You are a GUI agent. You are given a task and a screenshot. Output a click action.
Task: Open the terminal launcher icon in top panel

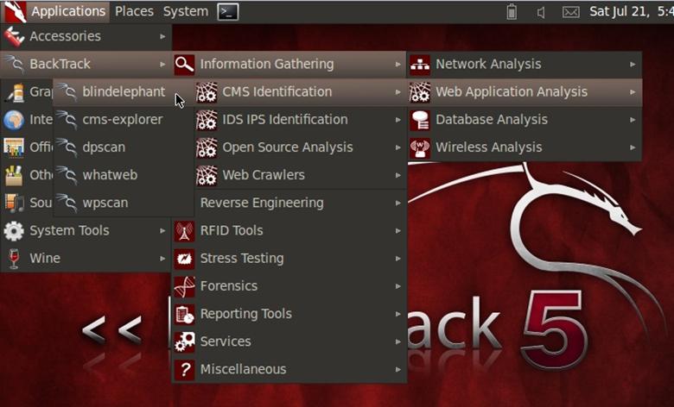tap(228, 11)
